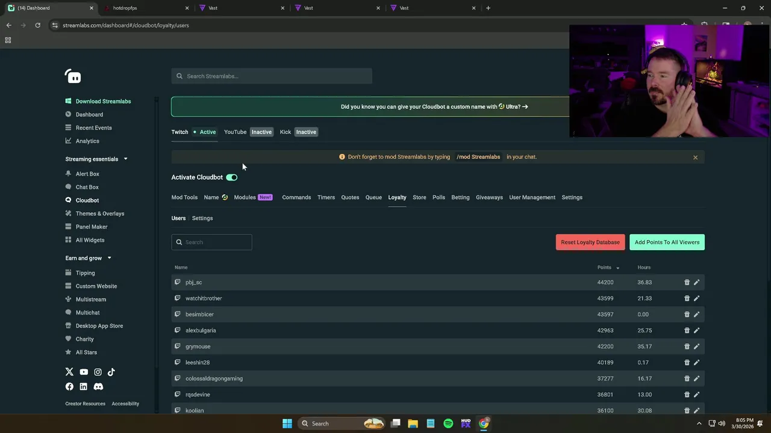Open Streamlabs TikTok social icon
The width and height of the screenshot is (771, 433).
[111, 372]
